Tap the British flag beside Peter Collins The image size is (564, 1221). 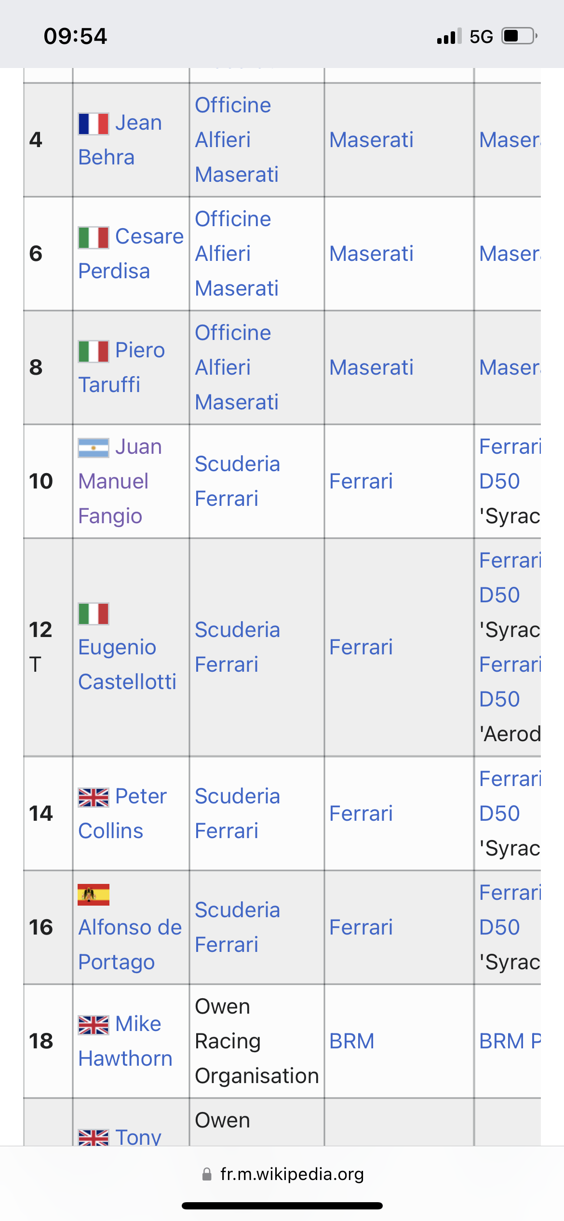pos(94,797)
